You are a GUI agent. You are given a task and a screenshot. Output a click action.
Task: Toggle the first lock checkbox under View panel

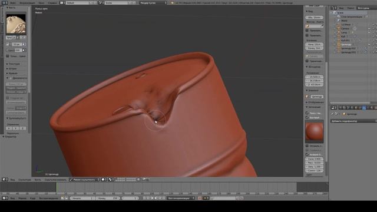(x=307, y=31)
